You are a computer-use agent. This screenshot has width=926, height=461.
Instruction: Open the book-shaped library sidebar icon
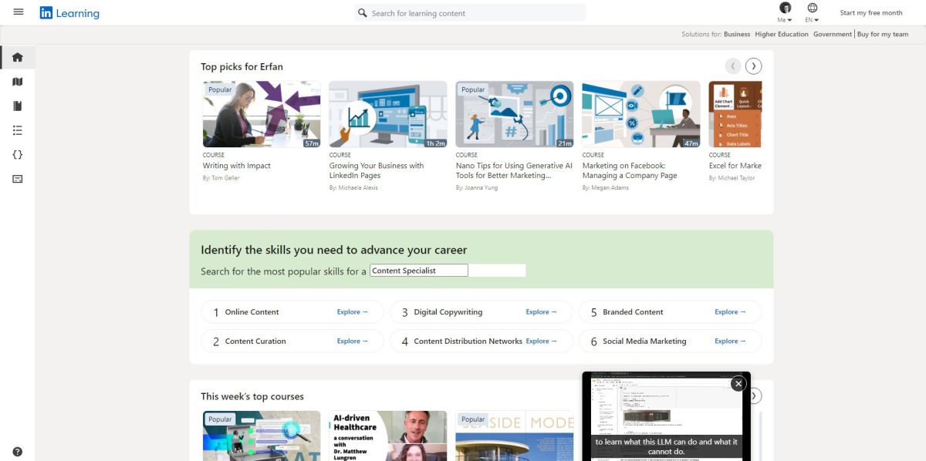click(17, 106)
